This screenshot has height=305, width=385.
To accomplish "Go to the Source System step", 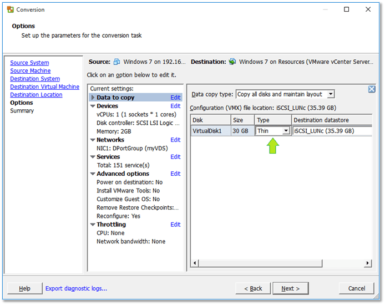I will coord(29,63).
